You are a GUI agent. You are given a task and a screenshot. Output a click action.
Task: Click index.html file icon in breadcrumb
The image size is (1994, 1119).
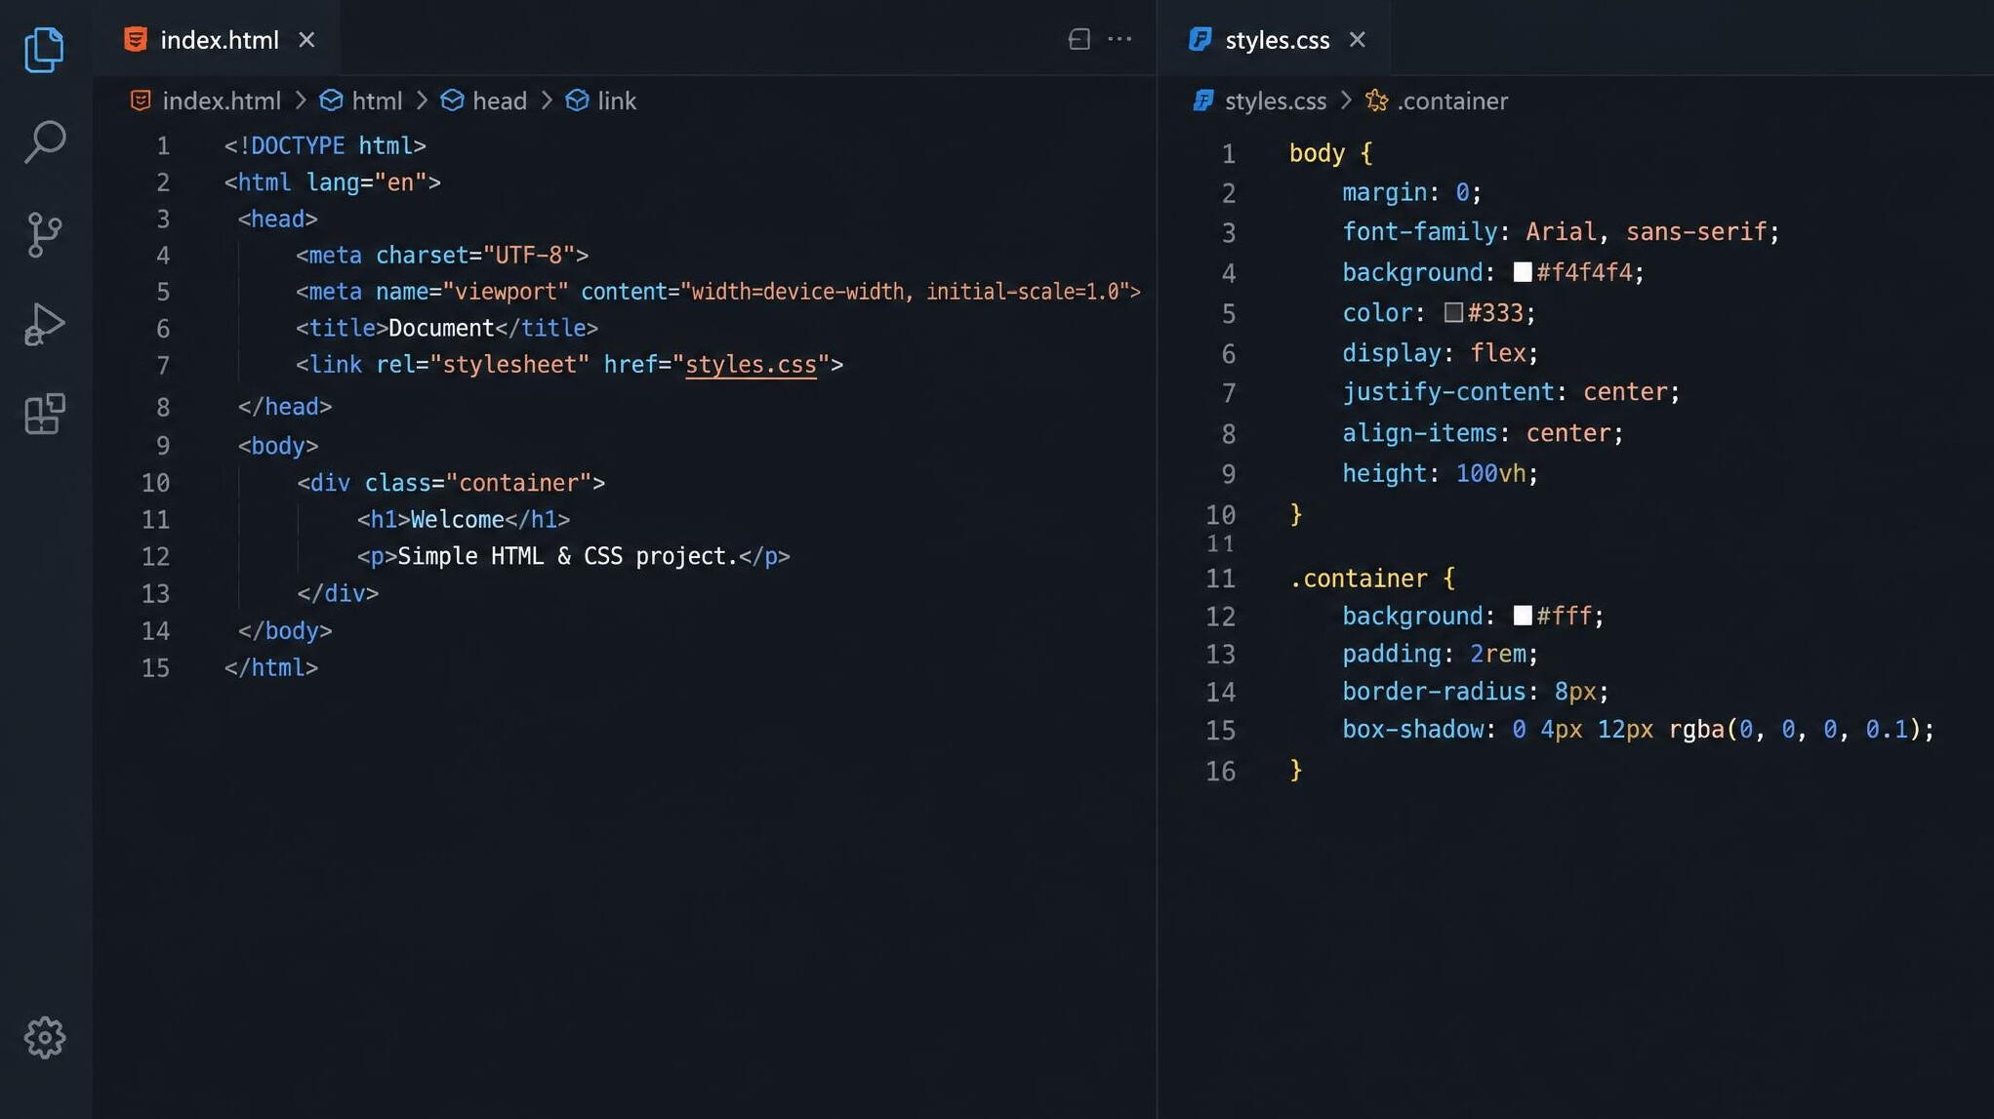click(141, 100)
